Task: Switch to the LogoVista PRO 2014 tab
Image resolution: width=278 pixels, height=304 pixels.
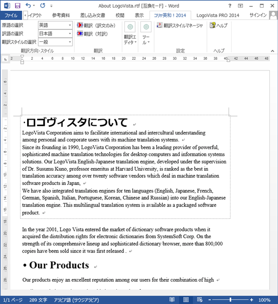Action: tap(218, 15)
